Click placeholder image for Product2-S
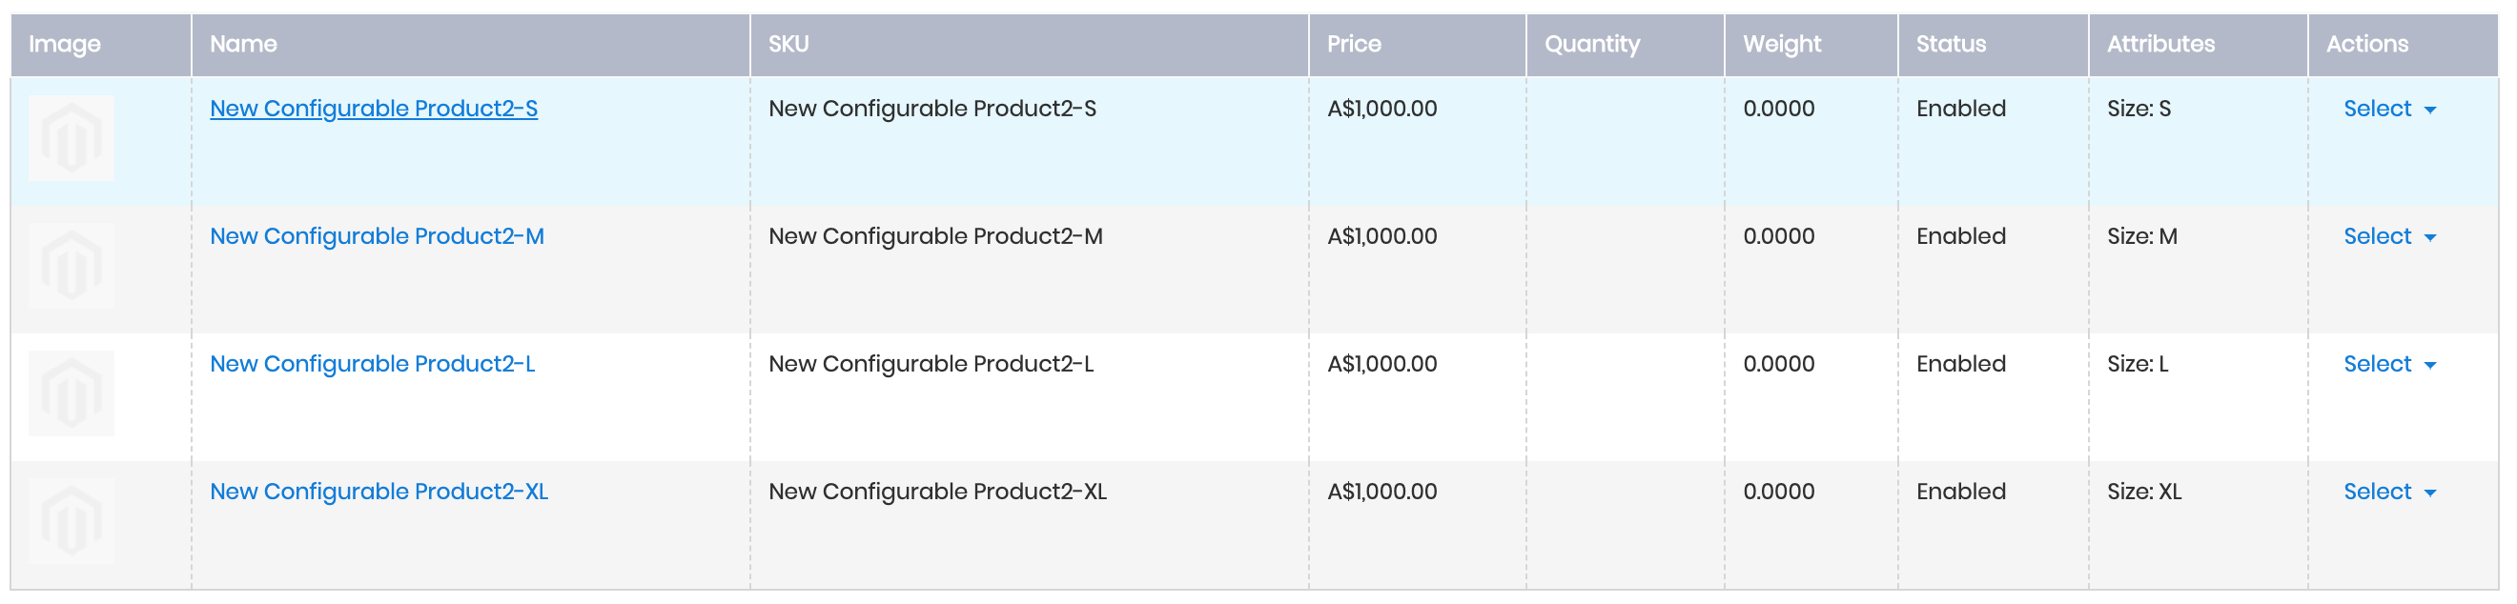 72,138
